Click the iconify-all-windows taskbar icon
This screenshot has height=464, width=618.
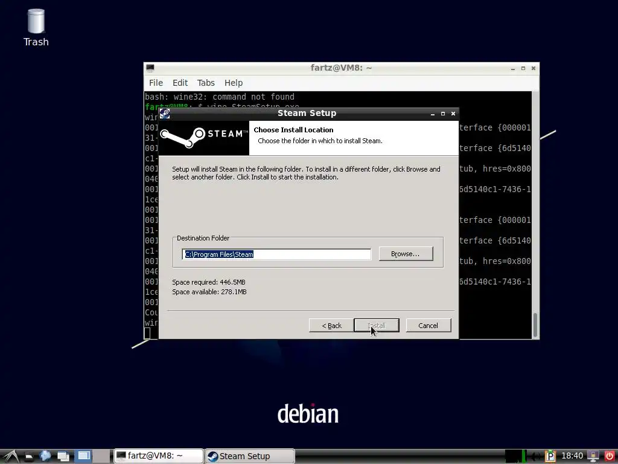[63, 457]
